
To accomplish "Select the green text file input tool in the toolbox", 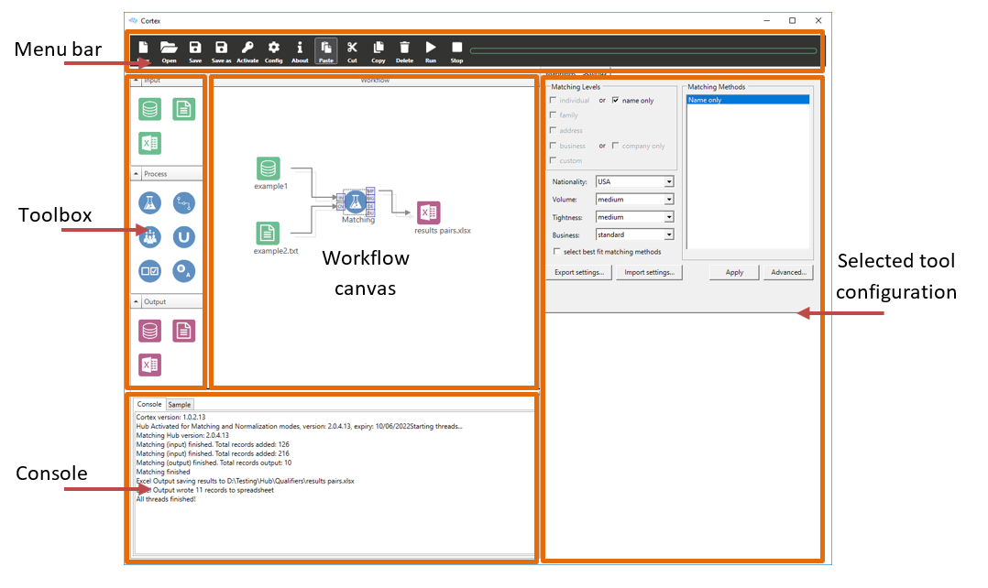I will click(x=183, y=109).
